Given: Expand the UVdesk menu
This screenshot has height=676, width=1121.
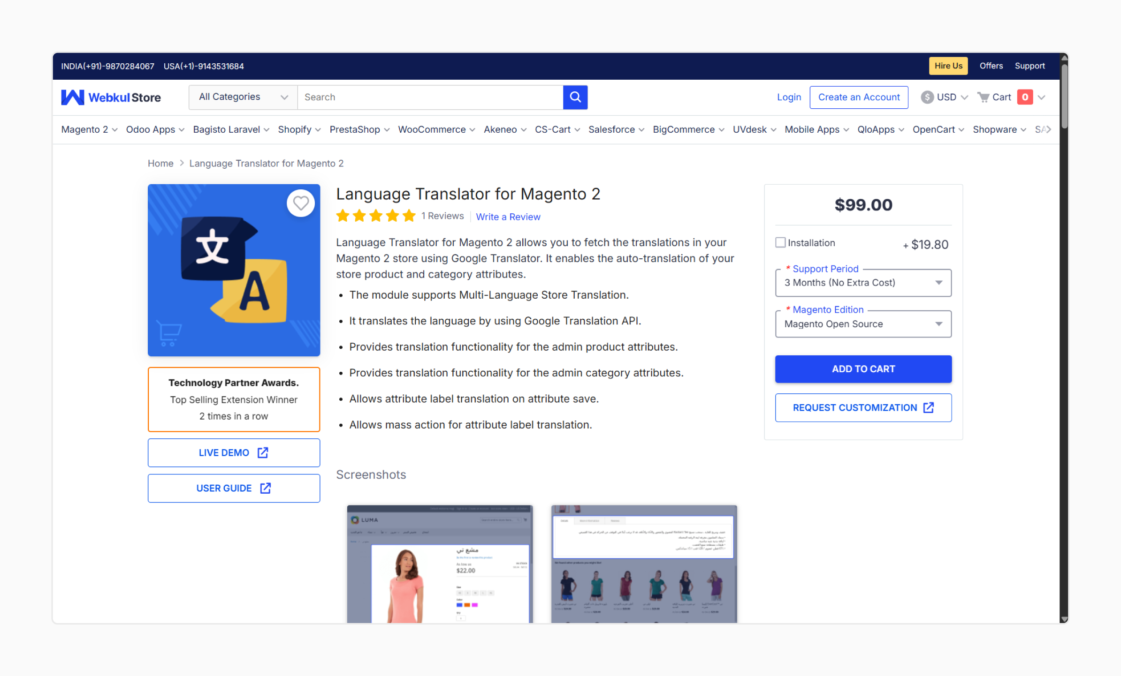Looking at the screenshot, I should [x=754, y=129].
